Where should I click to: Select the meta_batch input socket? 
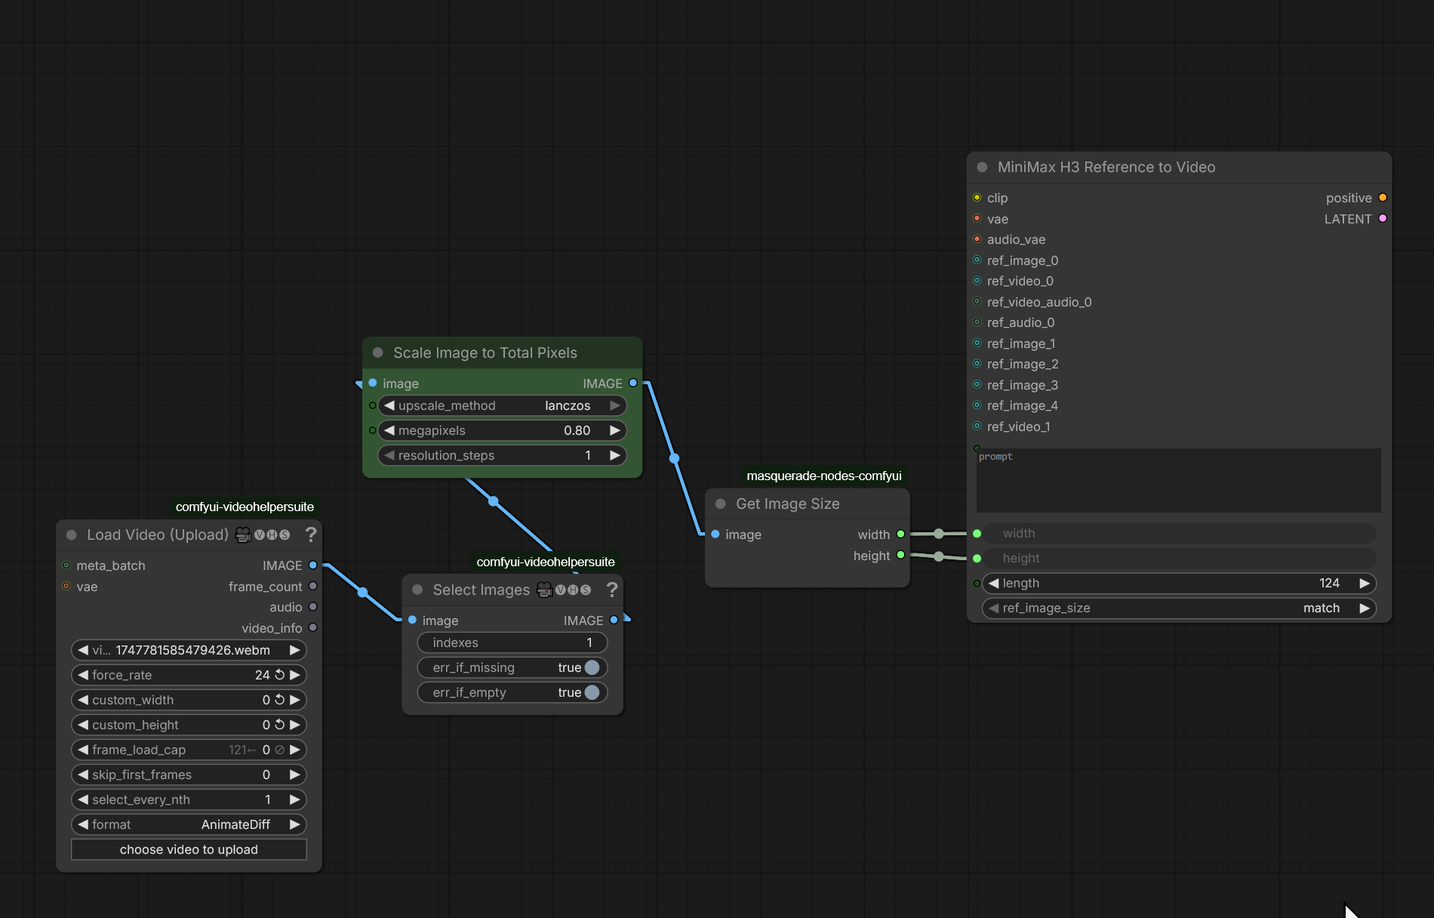coord(66,565)
